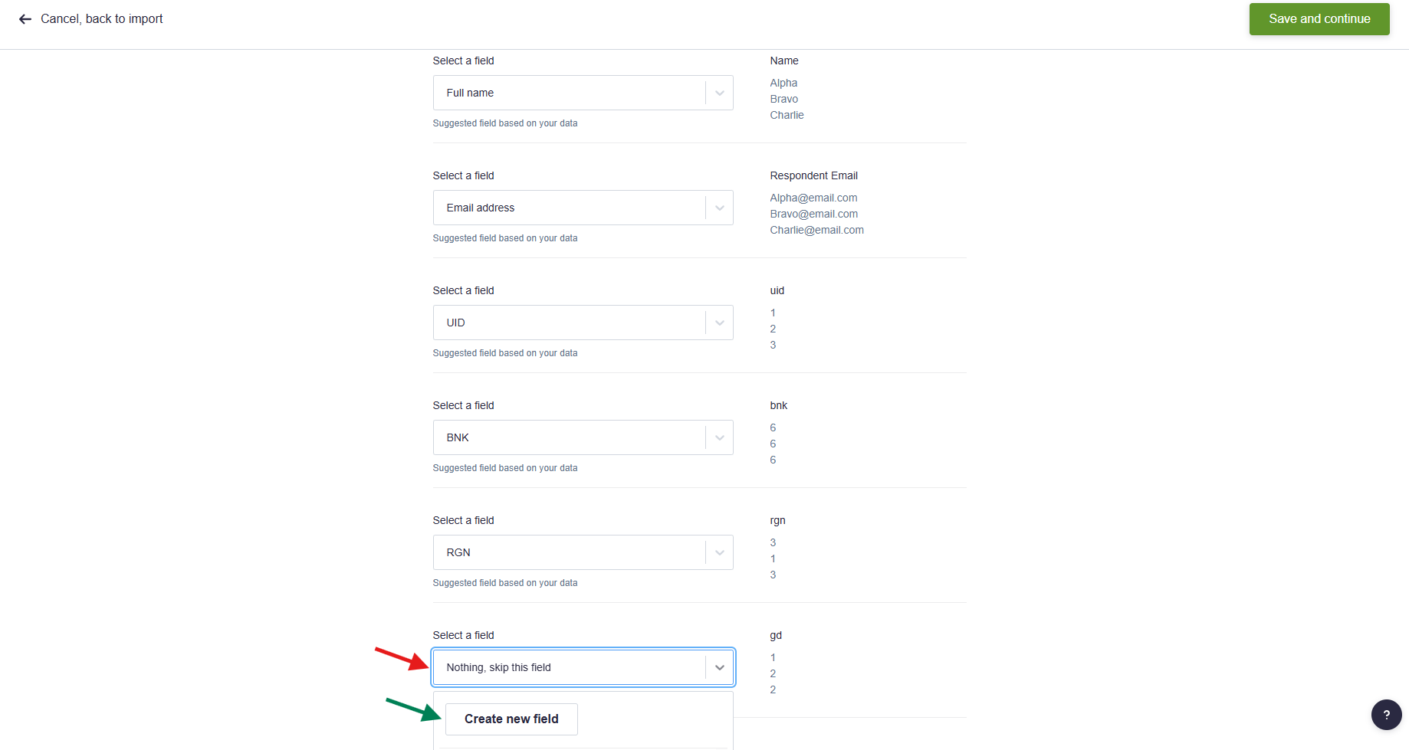The image size is (1409, 750).
Task: Open the UID field dropdown chevron
Action: point(719,323)
